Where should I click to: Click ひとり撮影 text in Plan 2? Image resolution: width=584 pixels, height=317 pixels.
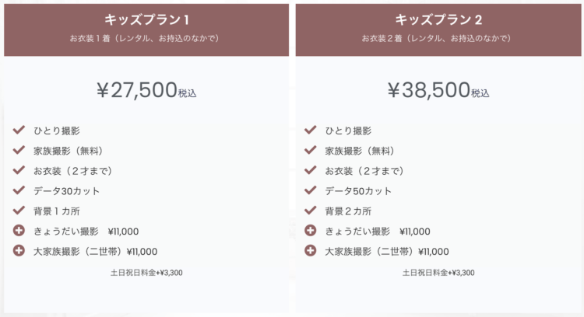(x=348, y=131)
